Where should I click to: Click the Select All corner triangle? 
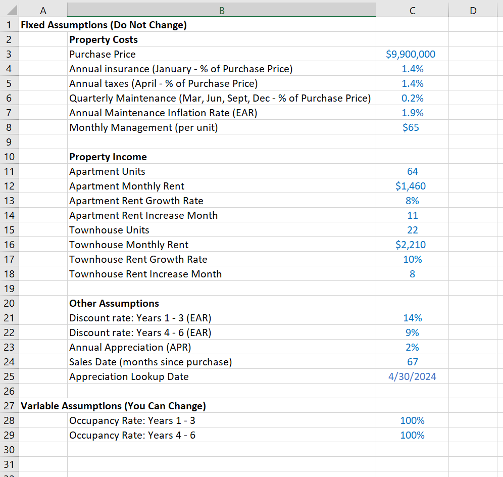(x=12, y=10)
